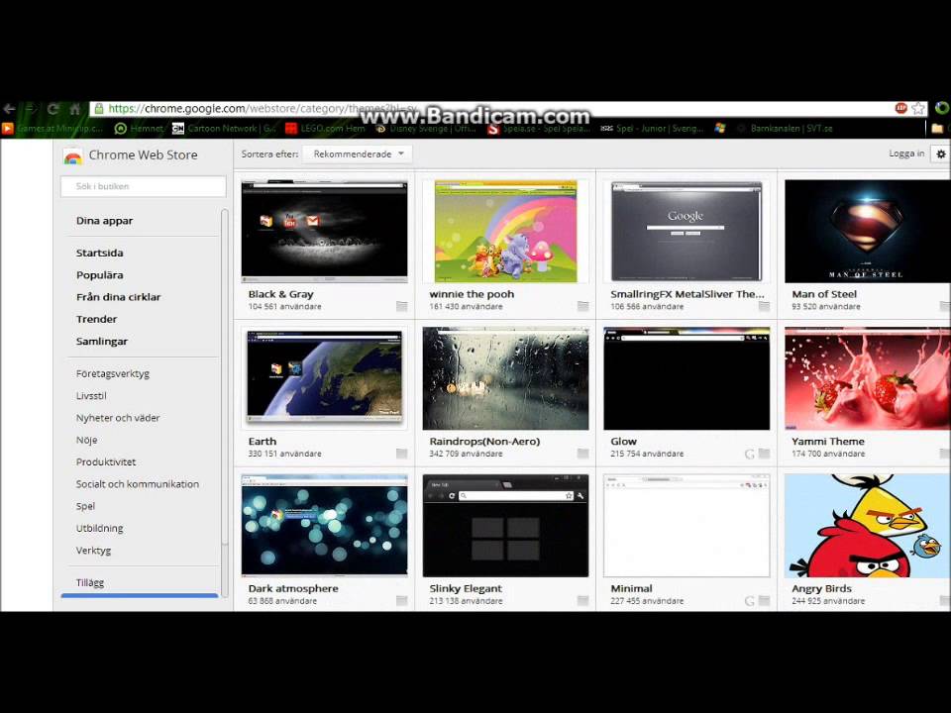Open the Spela.se bookmark
951x713 pixels.
[538, 129]
